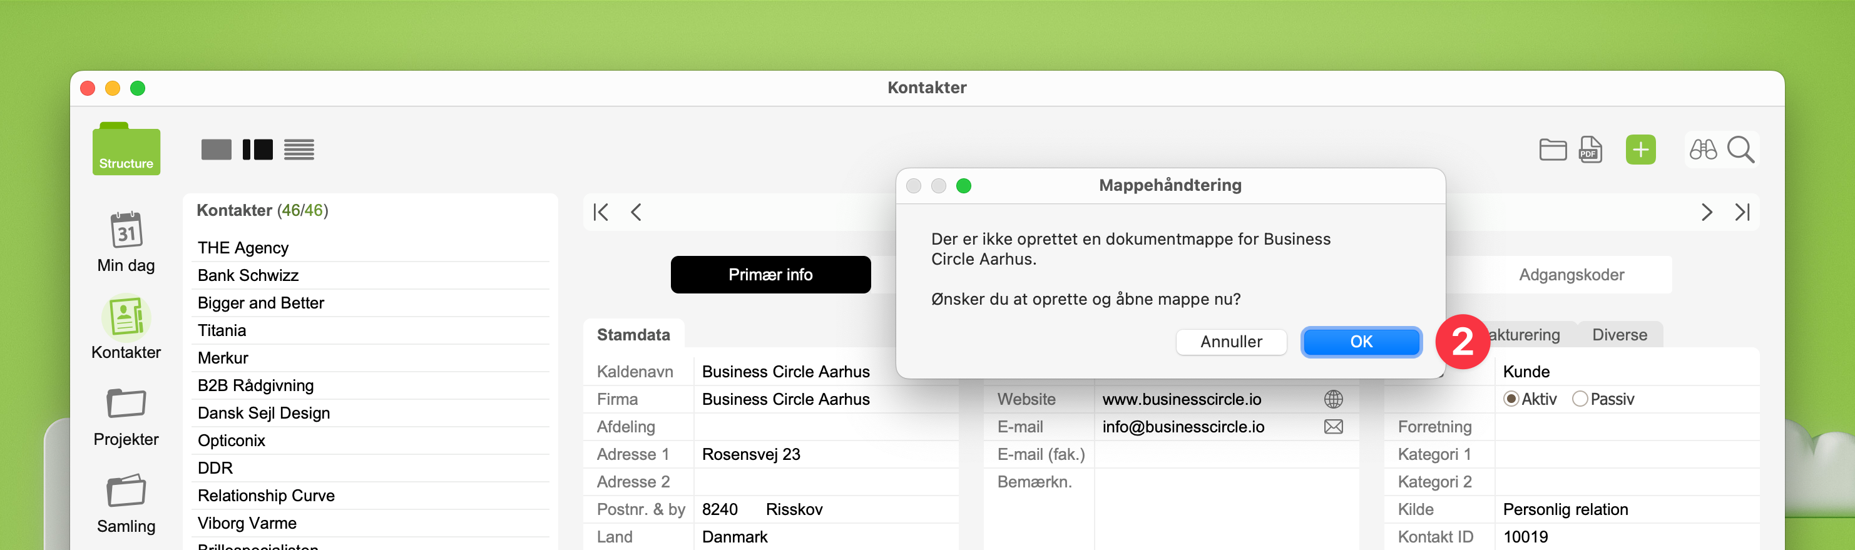The height and width of the screenshot is (550, 1855).
Task: Open the Min dag calendar icon
Action: coord(126,230)
